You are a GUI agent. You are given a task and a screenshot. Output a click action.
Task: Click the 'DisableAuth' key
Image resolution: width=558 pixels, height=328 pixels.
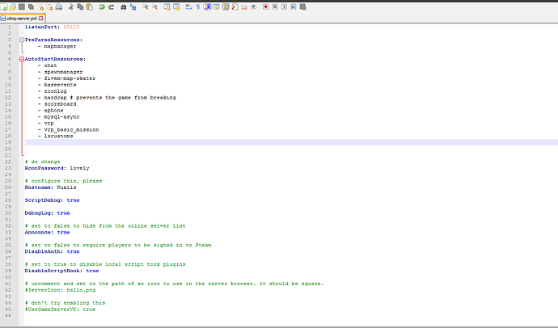click(42, 251)
